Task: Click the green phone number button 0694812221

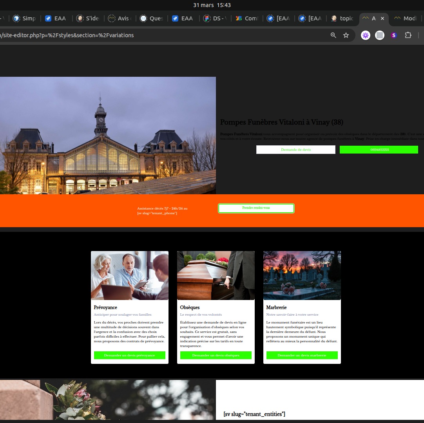Action: [379, 149]
